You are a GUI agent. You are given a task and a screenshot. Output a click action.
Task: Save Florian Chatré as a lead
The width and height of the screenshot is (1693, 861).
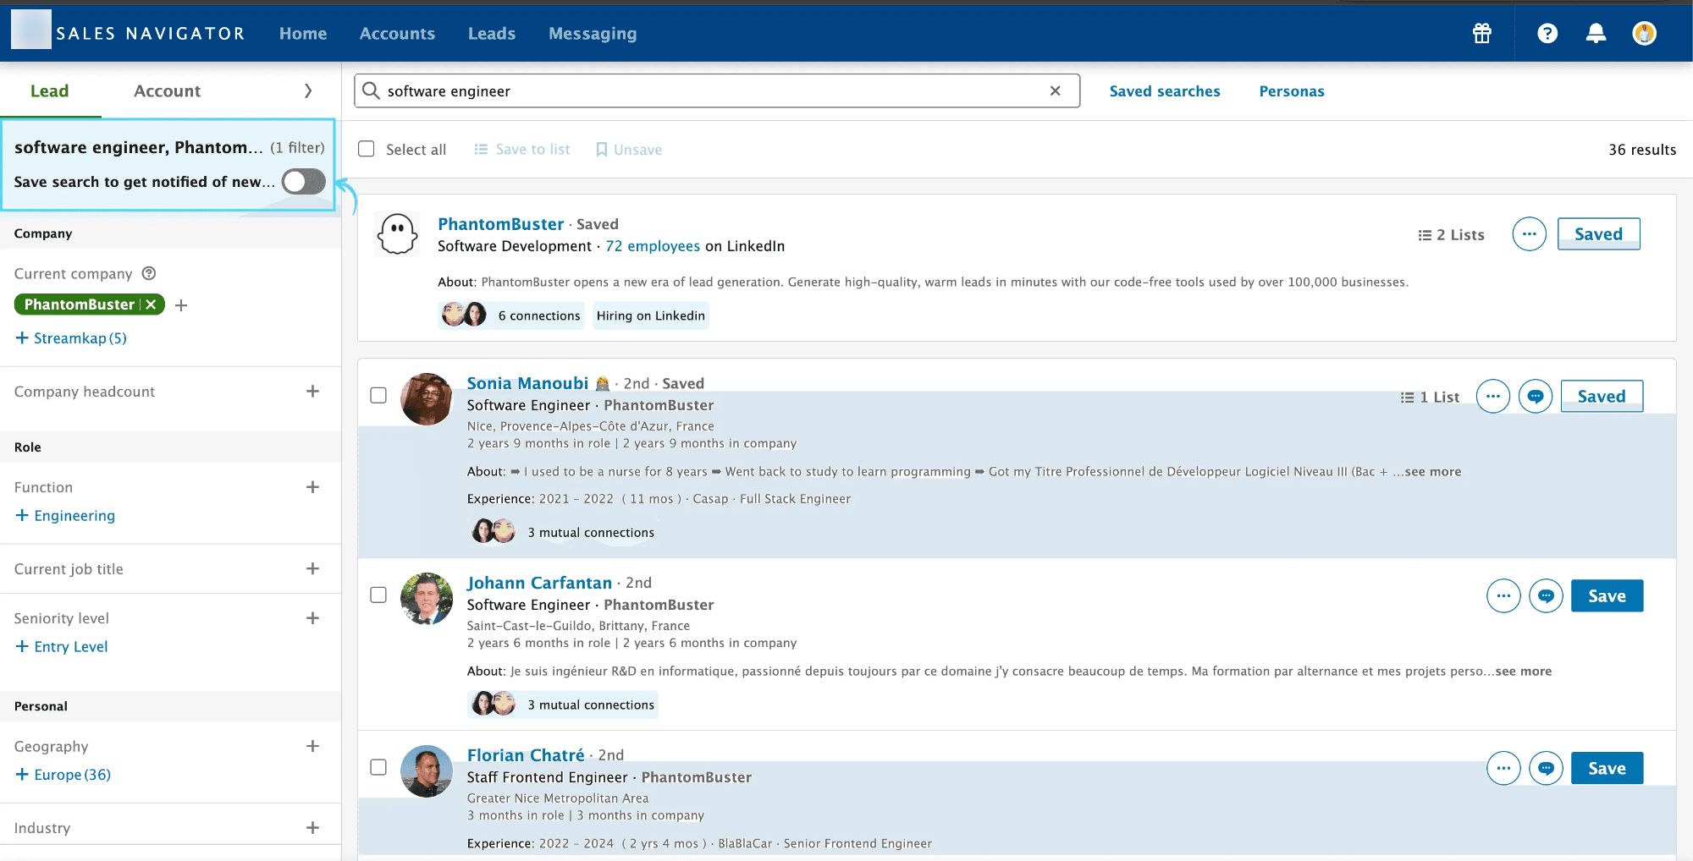pyautogui.click(x=1607, y=769)
